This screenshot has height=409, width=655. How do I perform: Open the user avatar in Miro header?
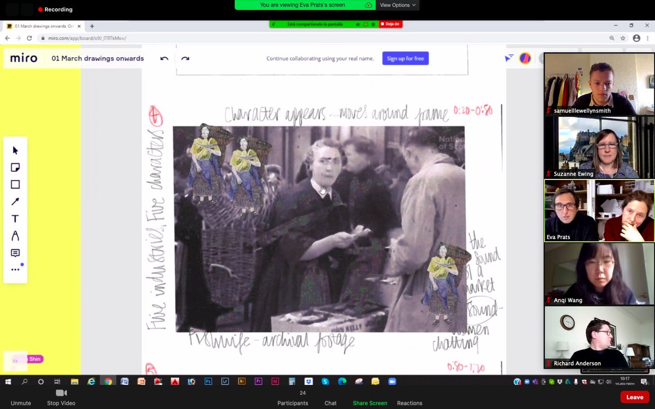(x=525, y=58)
